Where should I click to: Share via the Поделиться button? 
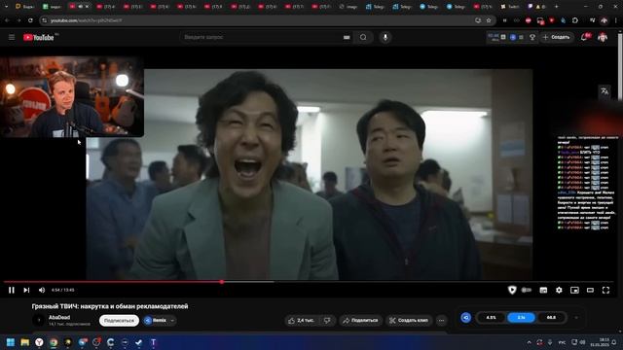[360, 320]
